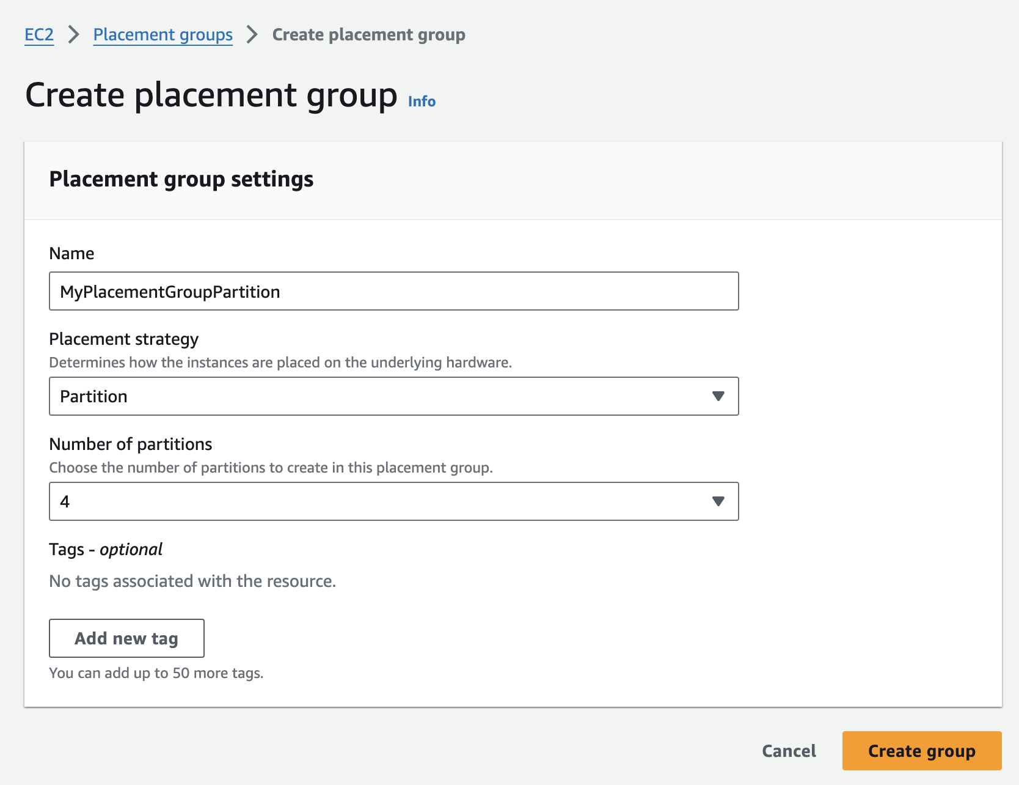
Task: Click the Create group button
Action: click(x=921, y=751)
